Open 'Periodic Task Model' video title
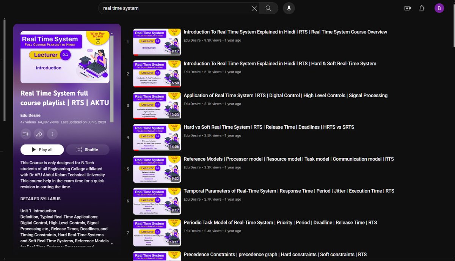Viewport: 455px width, 261px height. tap(280, 222)
